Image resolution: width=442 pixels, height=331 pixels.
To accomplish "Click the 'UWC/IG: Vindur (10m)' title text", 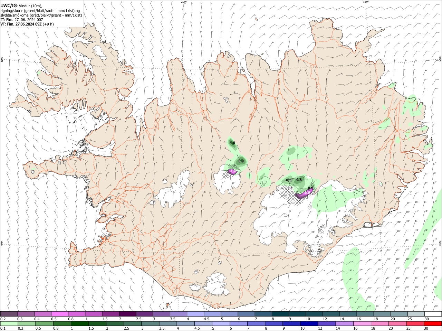I will 21,6.
